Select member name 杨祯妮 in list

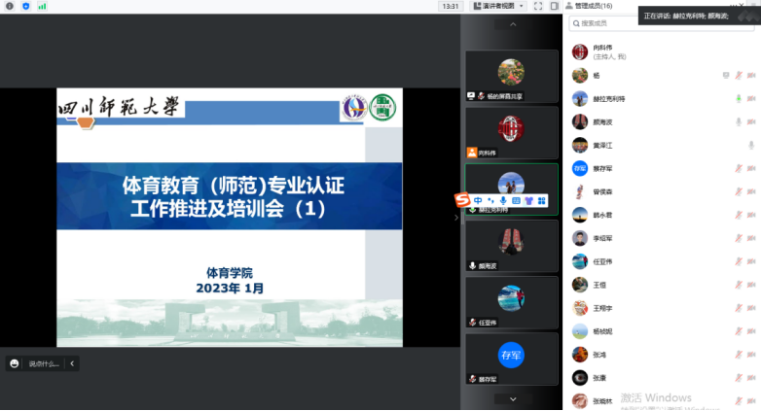602,331
